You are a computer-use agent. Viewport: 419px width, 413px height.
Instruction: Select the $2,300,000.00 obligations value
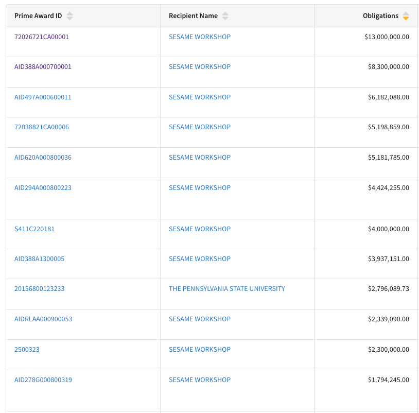(389, 350)
